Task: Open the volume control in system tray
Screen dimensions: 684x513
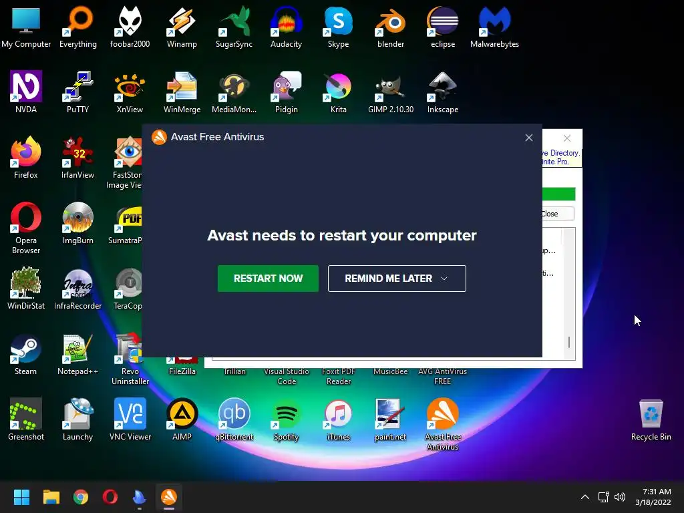Action: point(620,497)
